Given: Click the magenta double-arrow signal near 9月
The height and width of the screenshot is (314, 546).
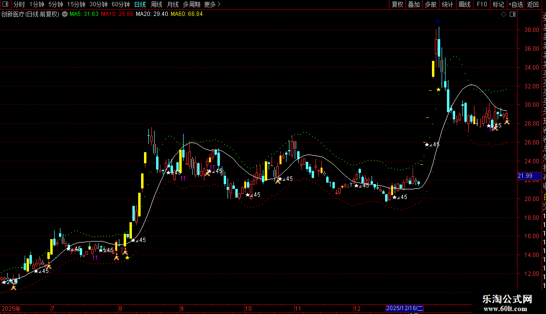Looking at the screenshot, I should [x=183, y=179].
